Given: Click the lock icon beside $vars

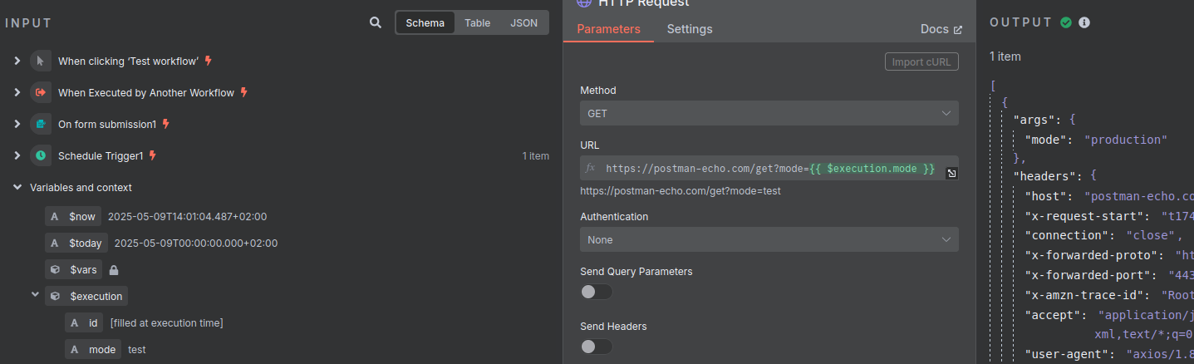Looking at the screenshot, I should tap(114, 270).
